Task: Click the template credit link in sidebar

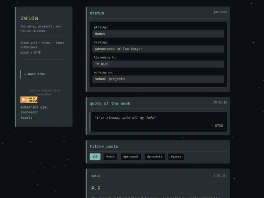Action: point(44,94)
